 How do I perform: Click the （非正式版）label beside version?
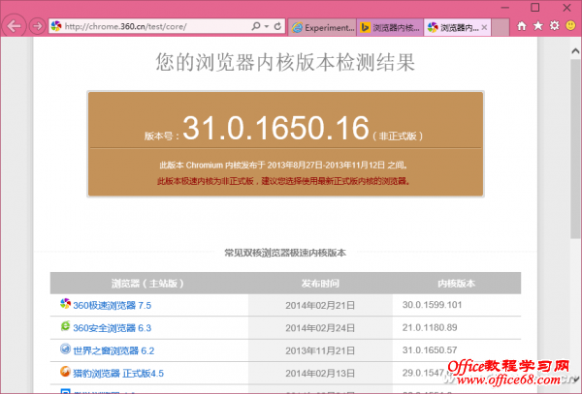tap(398, 136)
